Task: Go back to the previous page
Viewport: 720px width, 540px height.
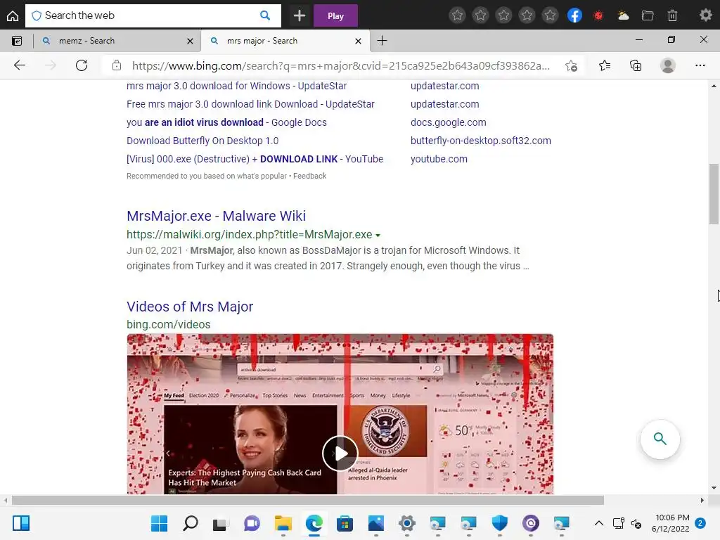Action: coord(19,65)
